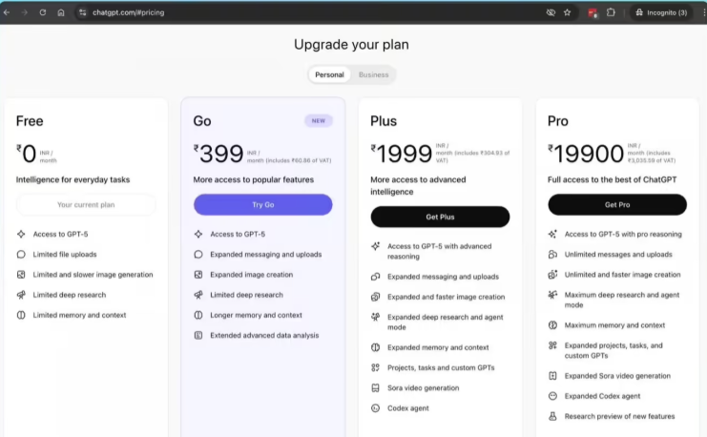Open the Incognito profile indicator
Screen dimensions: 707x437
pyautogui.click(x=660, y=12)
